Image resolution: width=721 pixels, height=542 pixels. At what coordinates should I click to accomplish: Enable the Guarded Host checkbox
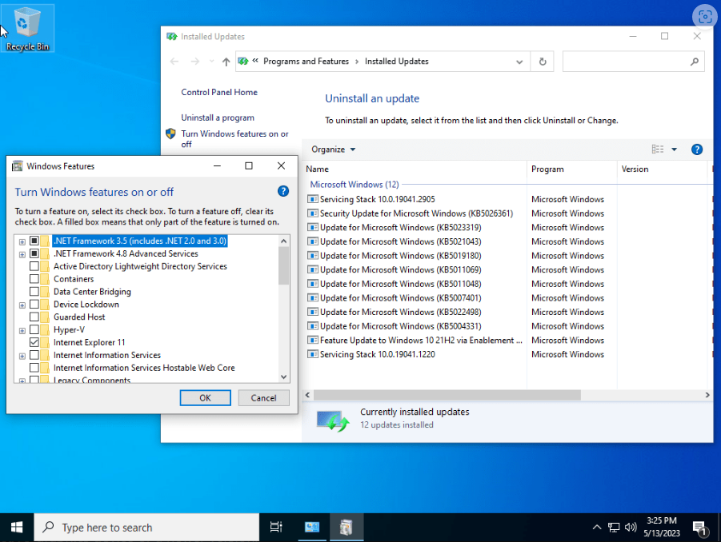click(x=34, y=317)
